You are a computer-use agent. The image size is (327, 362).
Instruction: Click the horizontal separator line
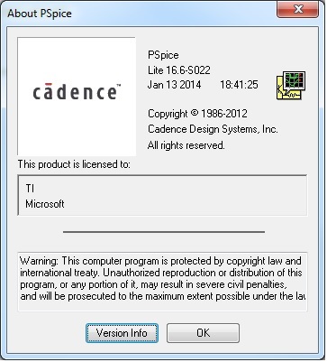click(x=164, y=232)
